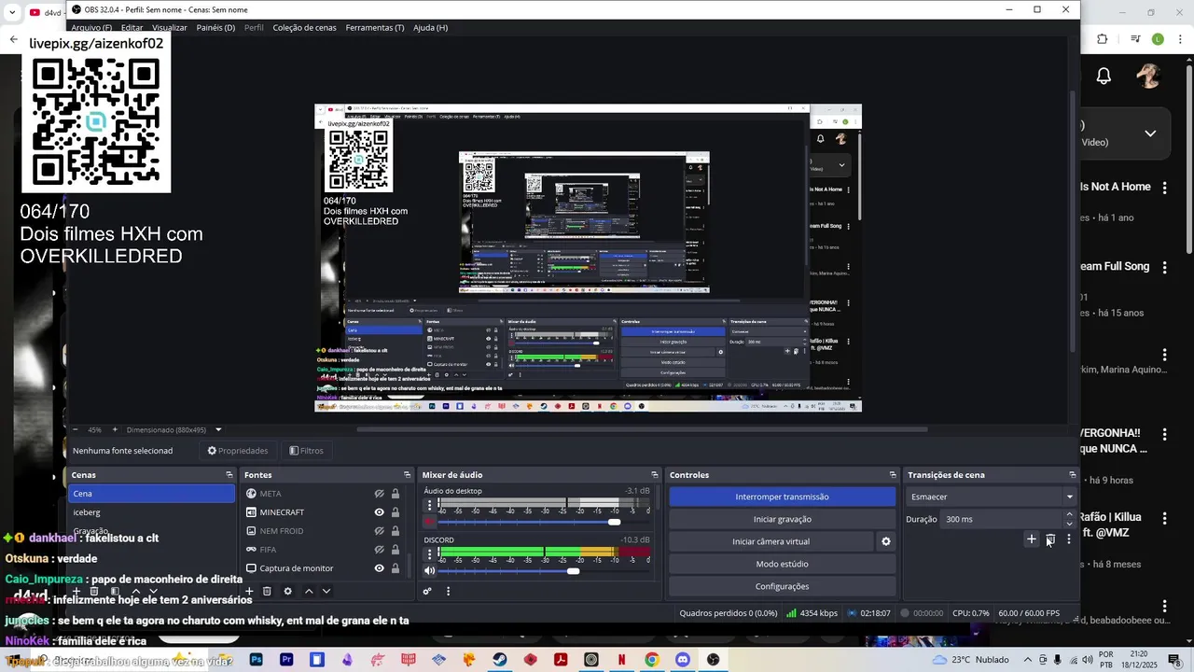
Task: Undock the Cenas panel
Action: click(229, 475)
